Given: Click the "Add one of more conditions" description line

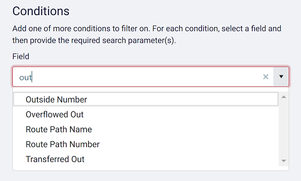Looking at the screenshot, I should point(146,29).
